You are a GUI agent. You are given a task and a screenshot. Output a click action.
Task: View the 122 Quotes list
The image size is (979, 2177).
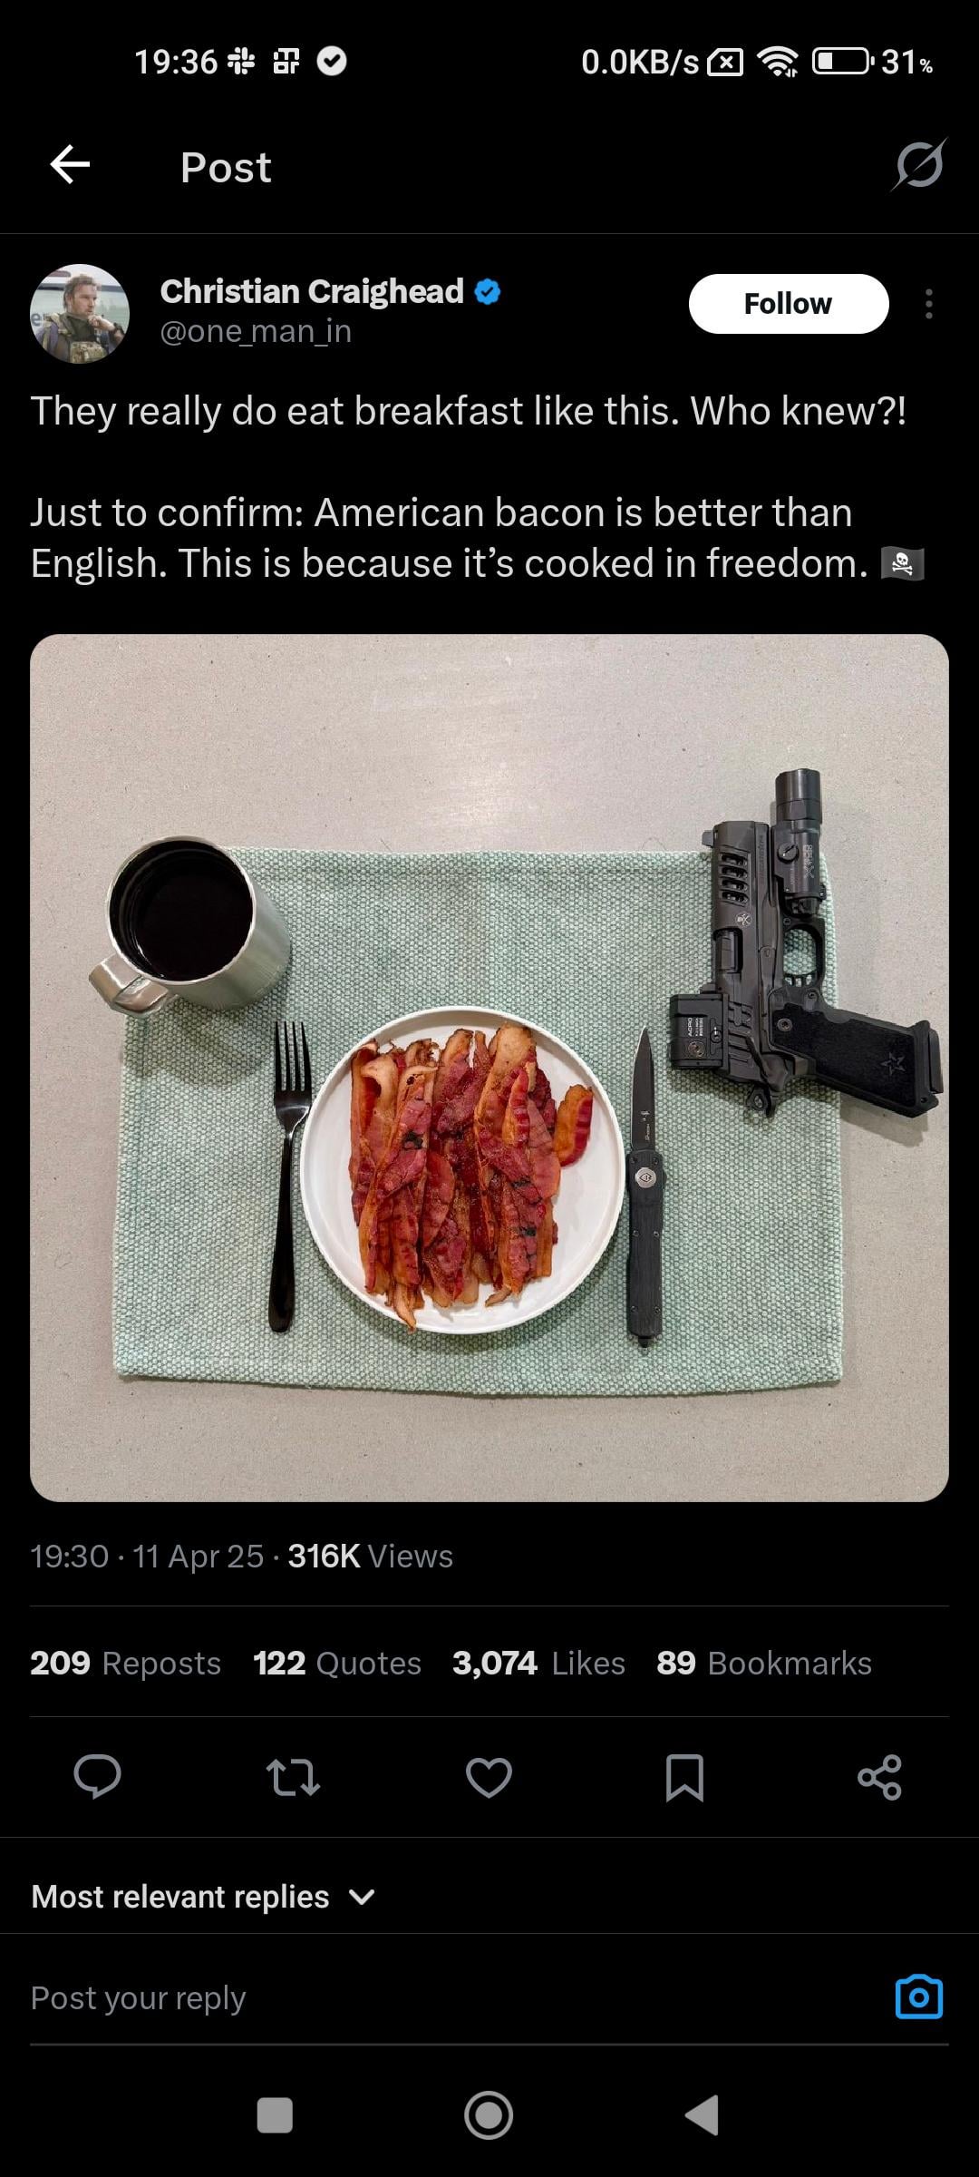(x=337, y=1663)
